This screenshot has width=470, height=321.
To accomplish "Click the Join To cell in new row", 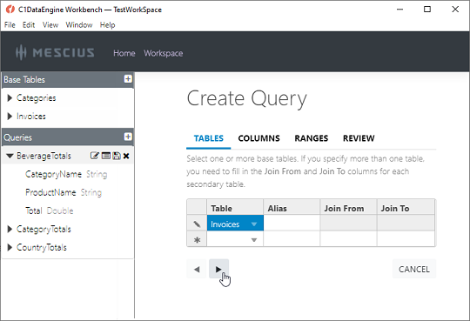I will pos(406,240).
